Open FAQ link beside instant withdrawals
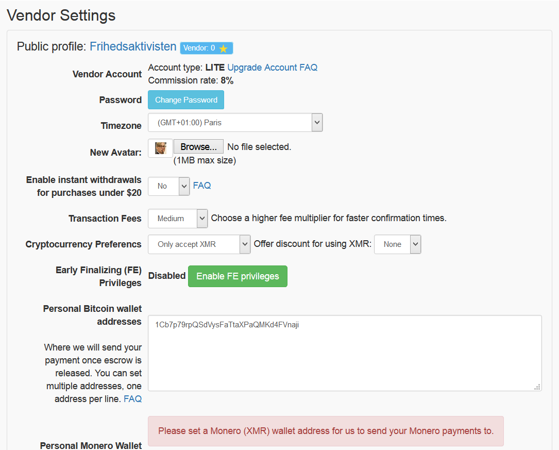Image resolution: width=559 pixels, height=450 pixels. coord(202,186)
